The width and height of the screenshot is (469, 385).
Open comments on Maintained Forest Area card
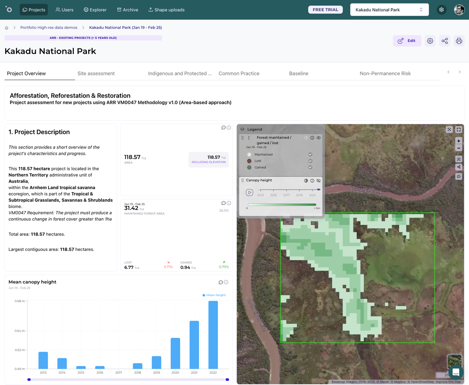[224, 203]
